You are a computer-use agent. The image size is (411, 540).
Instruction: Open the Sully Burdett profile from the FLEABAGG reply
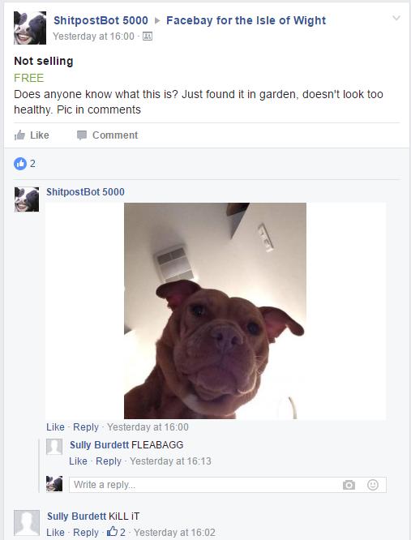(x=99, y=444)
